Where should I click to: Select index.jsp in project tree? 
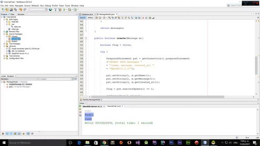coord(15,29)
